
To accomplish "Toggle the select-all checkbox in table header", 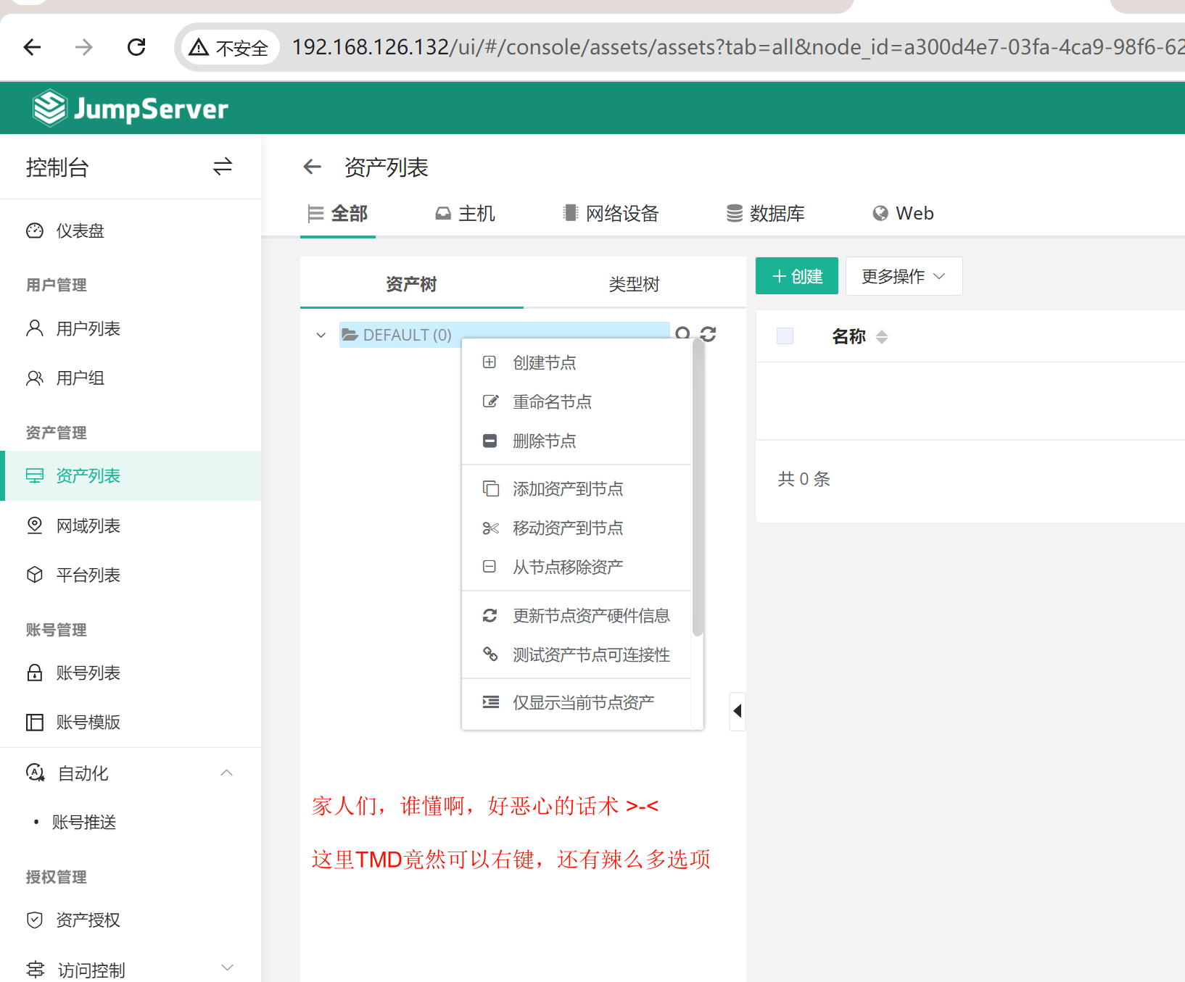I will tap(785, 336).
